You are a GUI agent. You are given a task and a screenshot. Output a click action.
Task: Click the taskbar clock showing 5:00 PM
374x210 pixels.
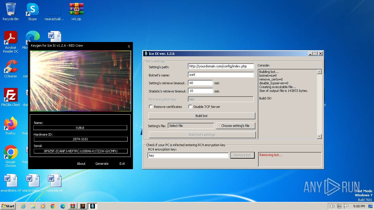(359, 206)
